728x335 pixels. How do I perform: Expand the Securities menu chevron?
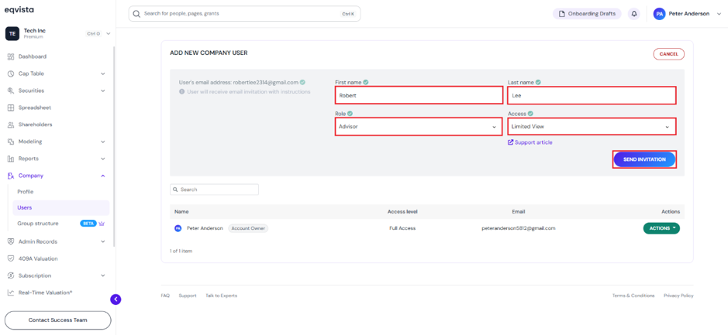click(x=103, y=91)
